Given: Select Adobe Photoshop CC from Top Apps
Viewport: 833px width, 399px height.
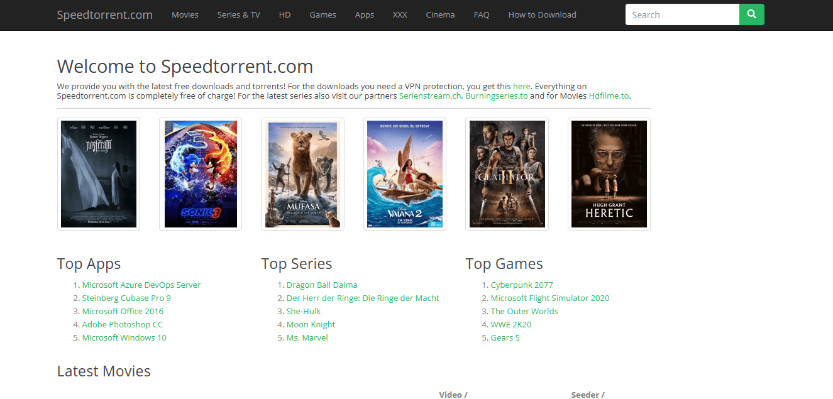Looking at the screenshot, I should tap(123, 324).
